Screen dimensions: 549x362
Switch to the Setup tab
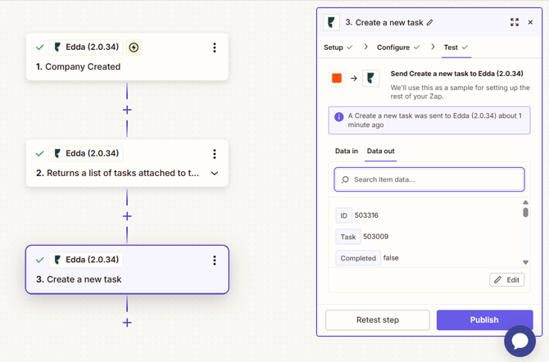coord(333,48)
